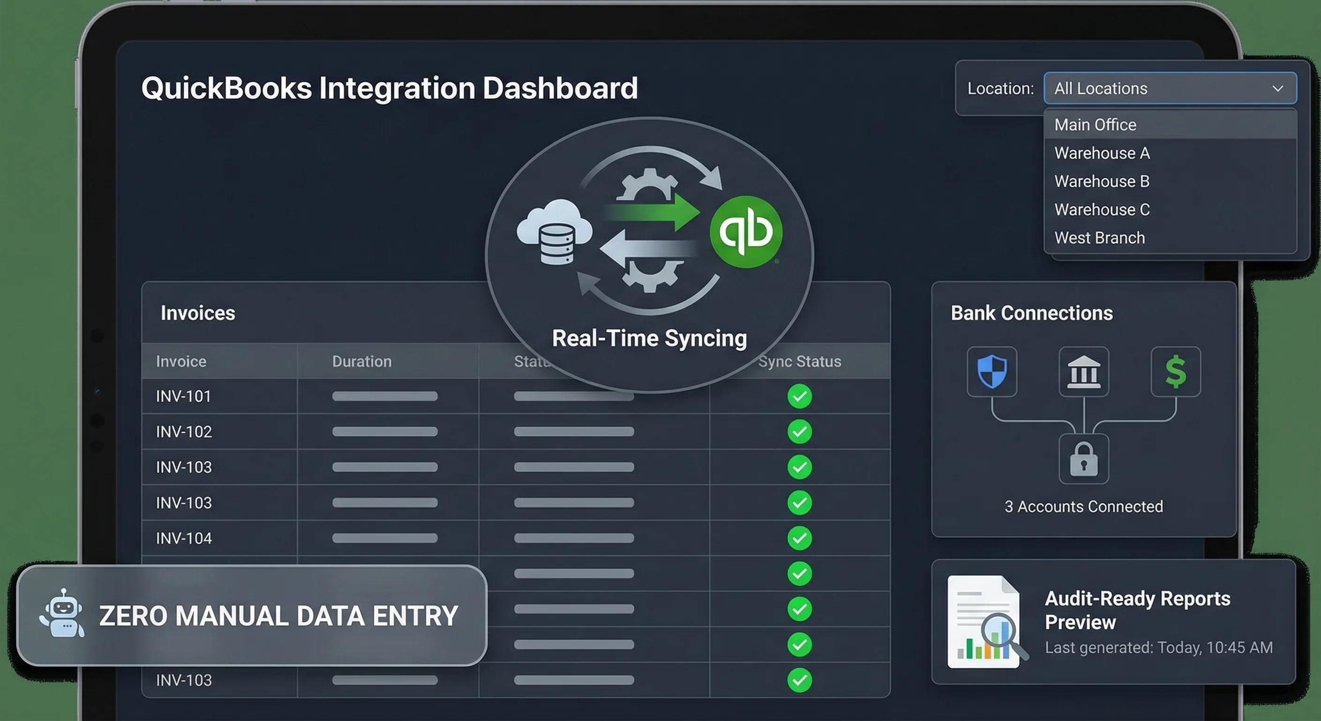The width and height of the screenshot is (1321, 721).
Task: Click the INV-104 sync status checkmark
Action: point(799,538)
